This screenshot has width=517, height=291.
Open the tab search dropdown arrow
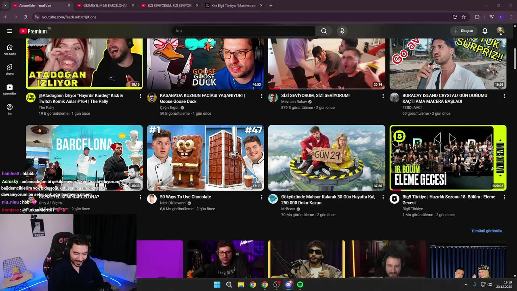pyautogui.click(x=5, y=6)
